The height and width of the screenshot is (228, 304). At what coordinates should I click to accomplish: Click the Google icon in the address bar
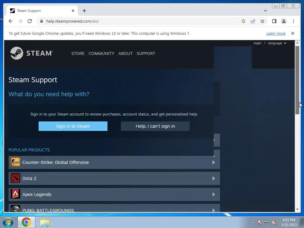click(x=243, y=21)
